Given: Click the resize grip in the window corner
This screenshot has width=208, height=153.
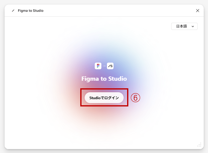Looking at the screenshot, I should 199,145.
